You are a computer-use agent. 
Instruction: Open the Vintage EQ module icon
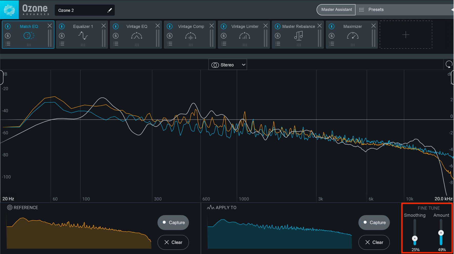(x=137, y=36)
